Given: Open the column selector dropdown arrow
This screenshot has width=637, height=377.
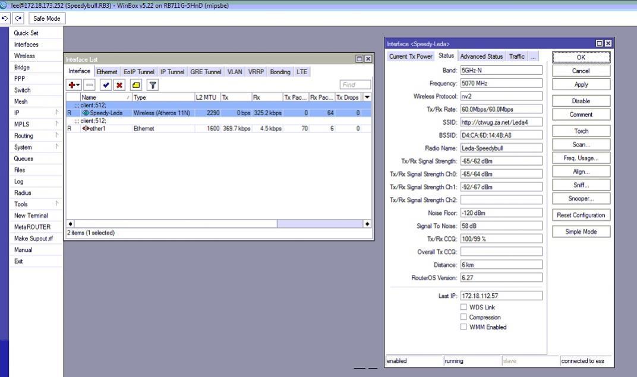Looking at the screenshot, I should [x=367, y=97].
